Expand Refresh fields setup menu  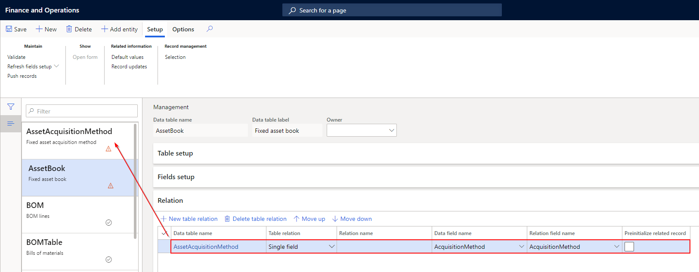[56, 66]
